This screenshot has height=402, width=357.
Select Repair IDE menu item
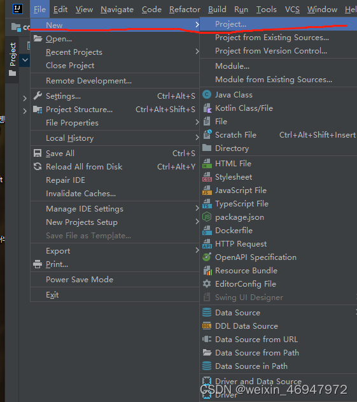[x=115, y=180]
